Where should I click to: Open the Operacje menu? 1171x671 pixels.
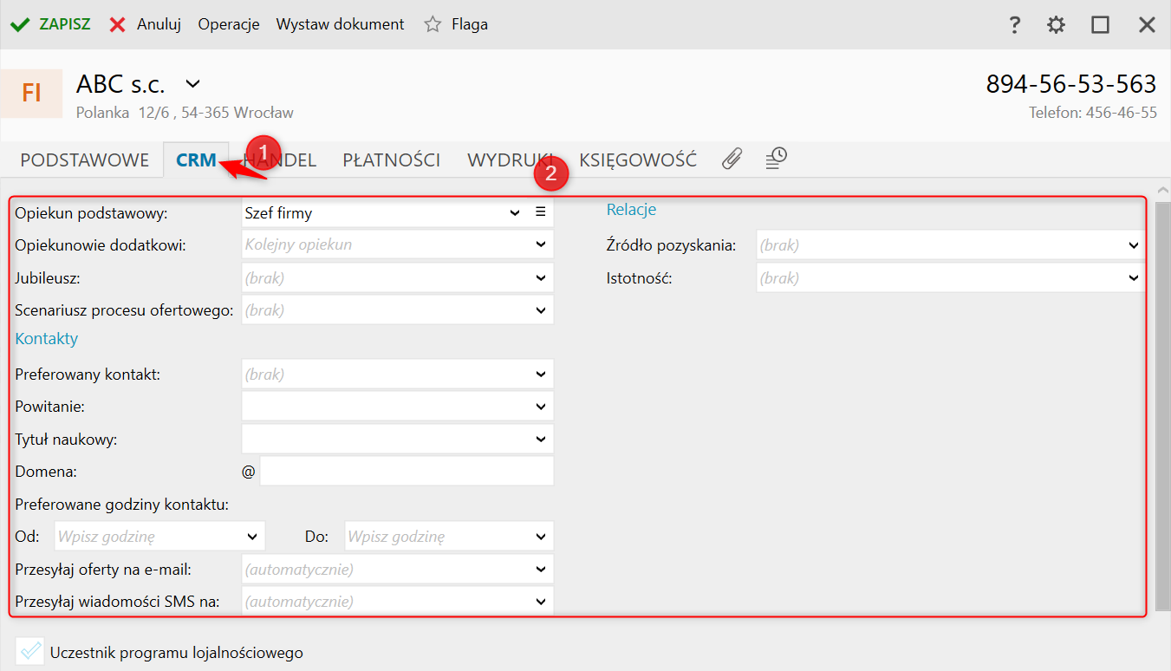click(229, 24)
